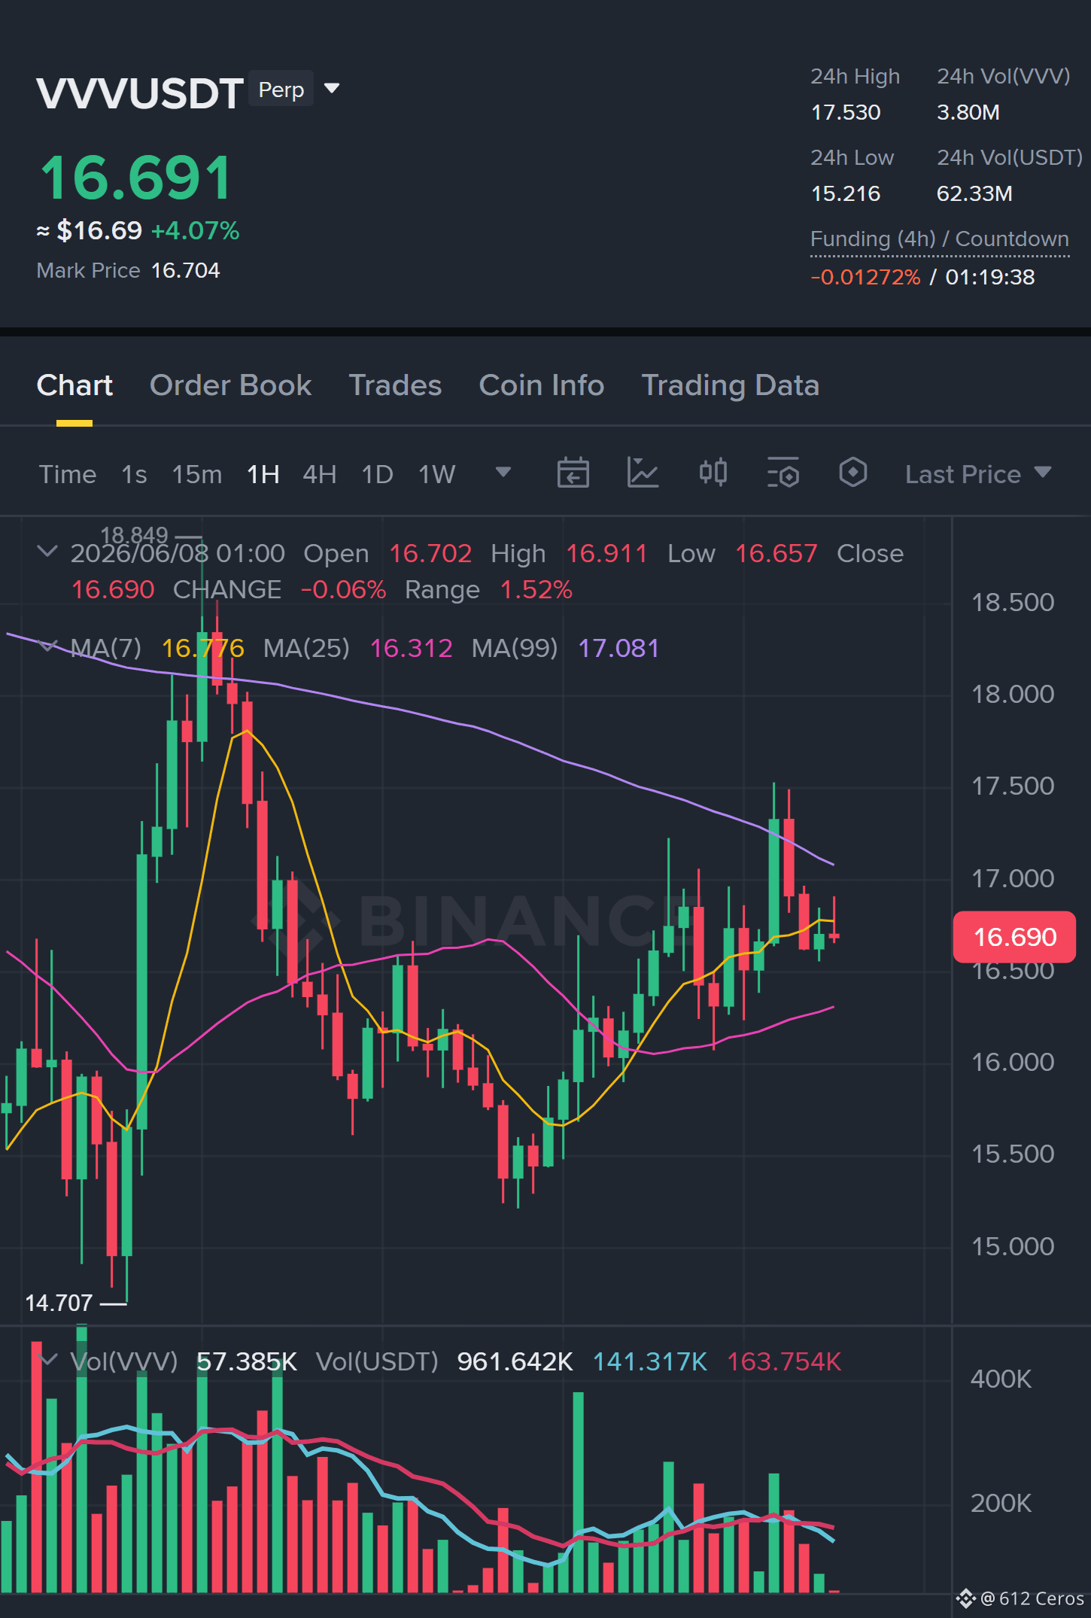This screenshot has height=1618, width=1091.
Task: Open the chart indicators icon
Action: point(643,473)
